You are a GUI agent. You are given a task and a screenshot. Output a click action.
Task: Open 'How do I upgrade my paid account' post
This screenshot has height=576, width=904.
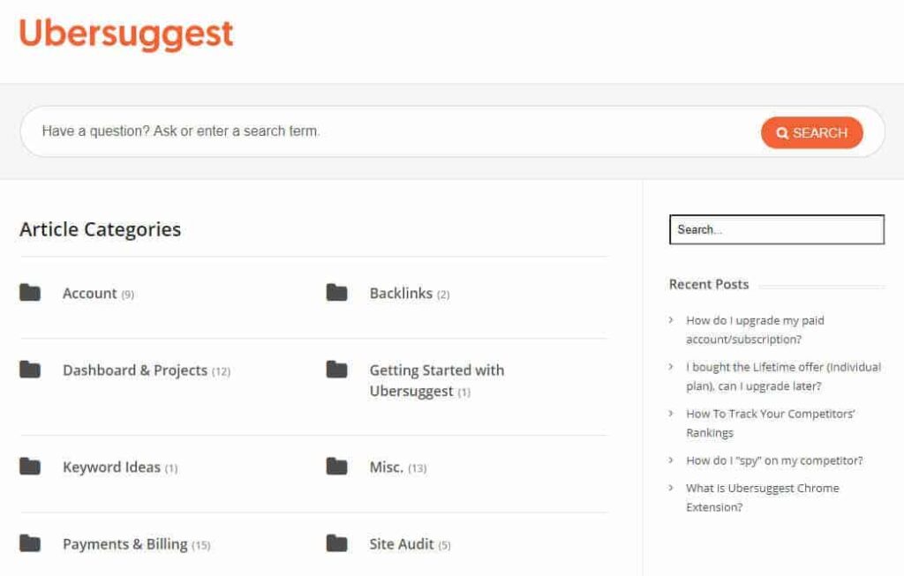click(x=755, y=329)
